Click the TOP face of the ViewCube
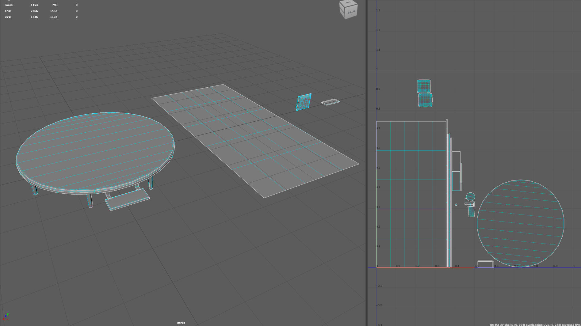Image resolution: width=581 pixels, height=326 pixels. [x=348, y=3]
